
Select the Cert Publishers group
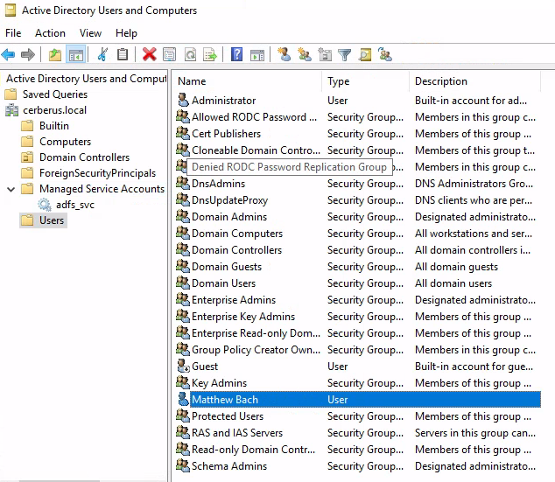[226, 134]
